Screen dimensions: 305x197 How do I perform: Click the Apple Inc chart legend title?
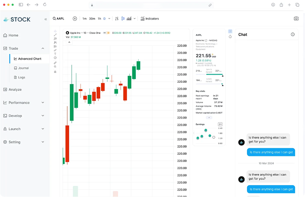click(75, 33)
